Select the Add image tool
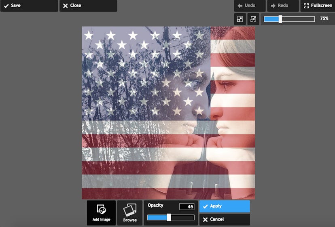Viewport: 335px width, 227px height. tap(101, 213)
